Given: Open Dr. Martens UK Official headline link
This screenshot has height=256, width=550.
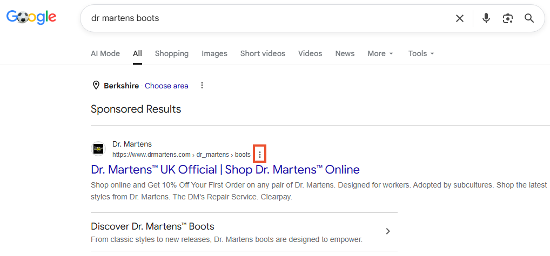Looking at the screenshot, I should pos(225,170).
